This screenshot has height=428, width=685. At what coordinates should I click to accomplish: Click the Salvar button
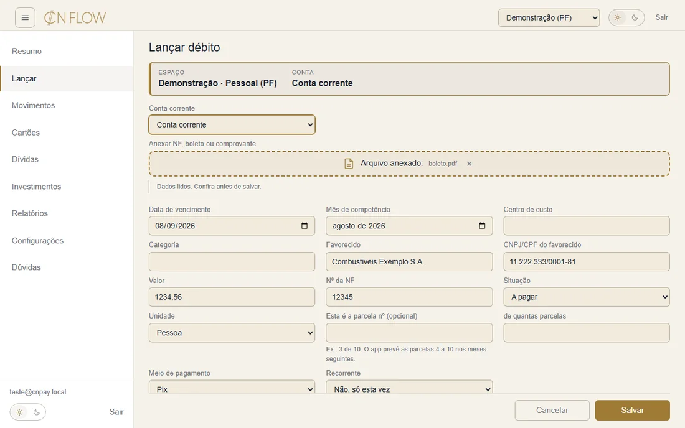coord(632,411)
